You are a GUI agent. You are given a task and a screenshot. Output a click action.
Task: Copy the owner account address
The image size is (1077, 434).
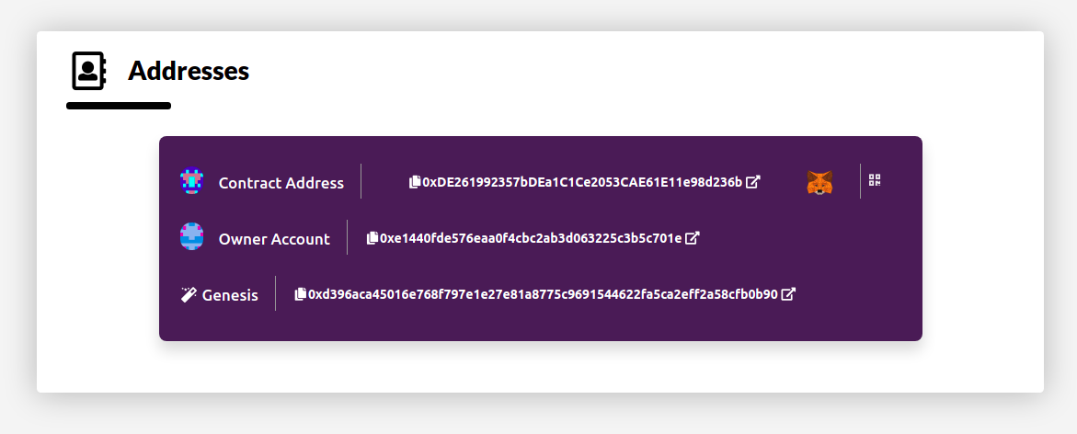tap(372, 237)
